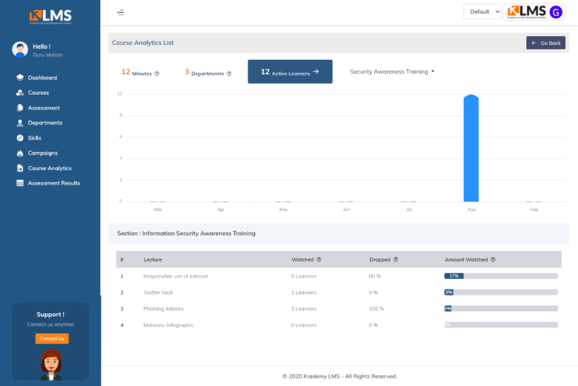578x386 pixels.
Task: Click the Go Back button
Action: (545, 43)
